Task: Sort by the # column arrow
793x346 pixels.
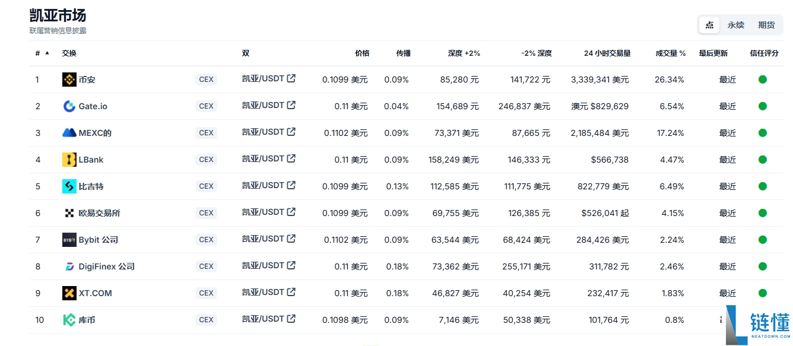Action: coord(47,53)
